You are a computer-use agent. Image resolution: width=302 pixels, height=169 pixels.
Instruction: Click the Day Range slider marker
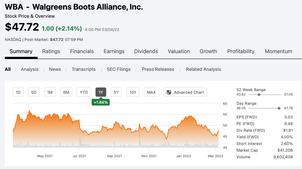coord(279,108)
